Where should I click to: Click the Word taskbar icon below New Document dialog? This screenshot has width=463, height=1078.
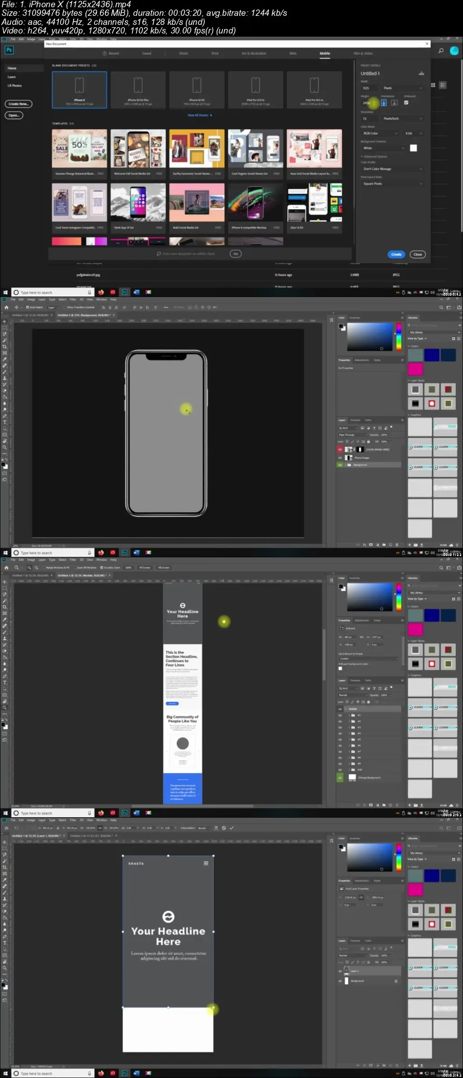(136, 292)
